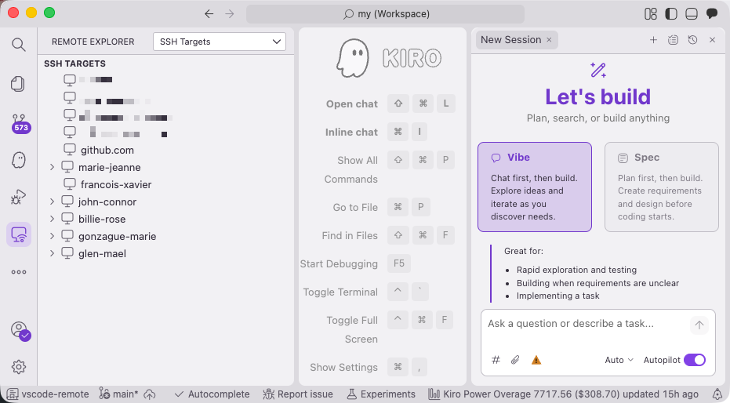Click the Ask a question input field
The height and width of the screenshot is (403, 730).
(584, 324)
